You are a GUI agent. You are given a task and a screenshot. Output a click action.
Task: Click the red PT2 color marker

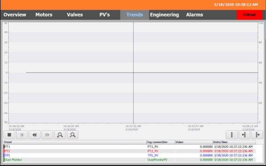point(4,151)
